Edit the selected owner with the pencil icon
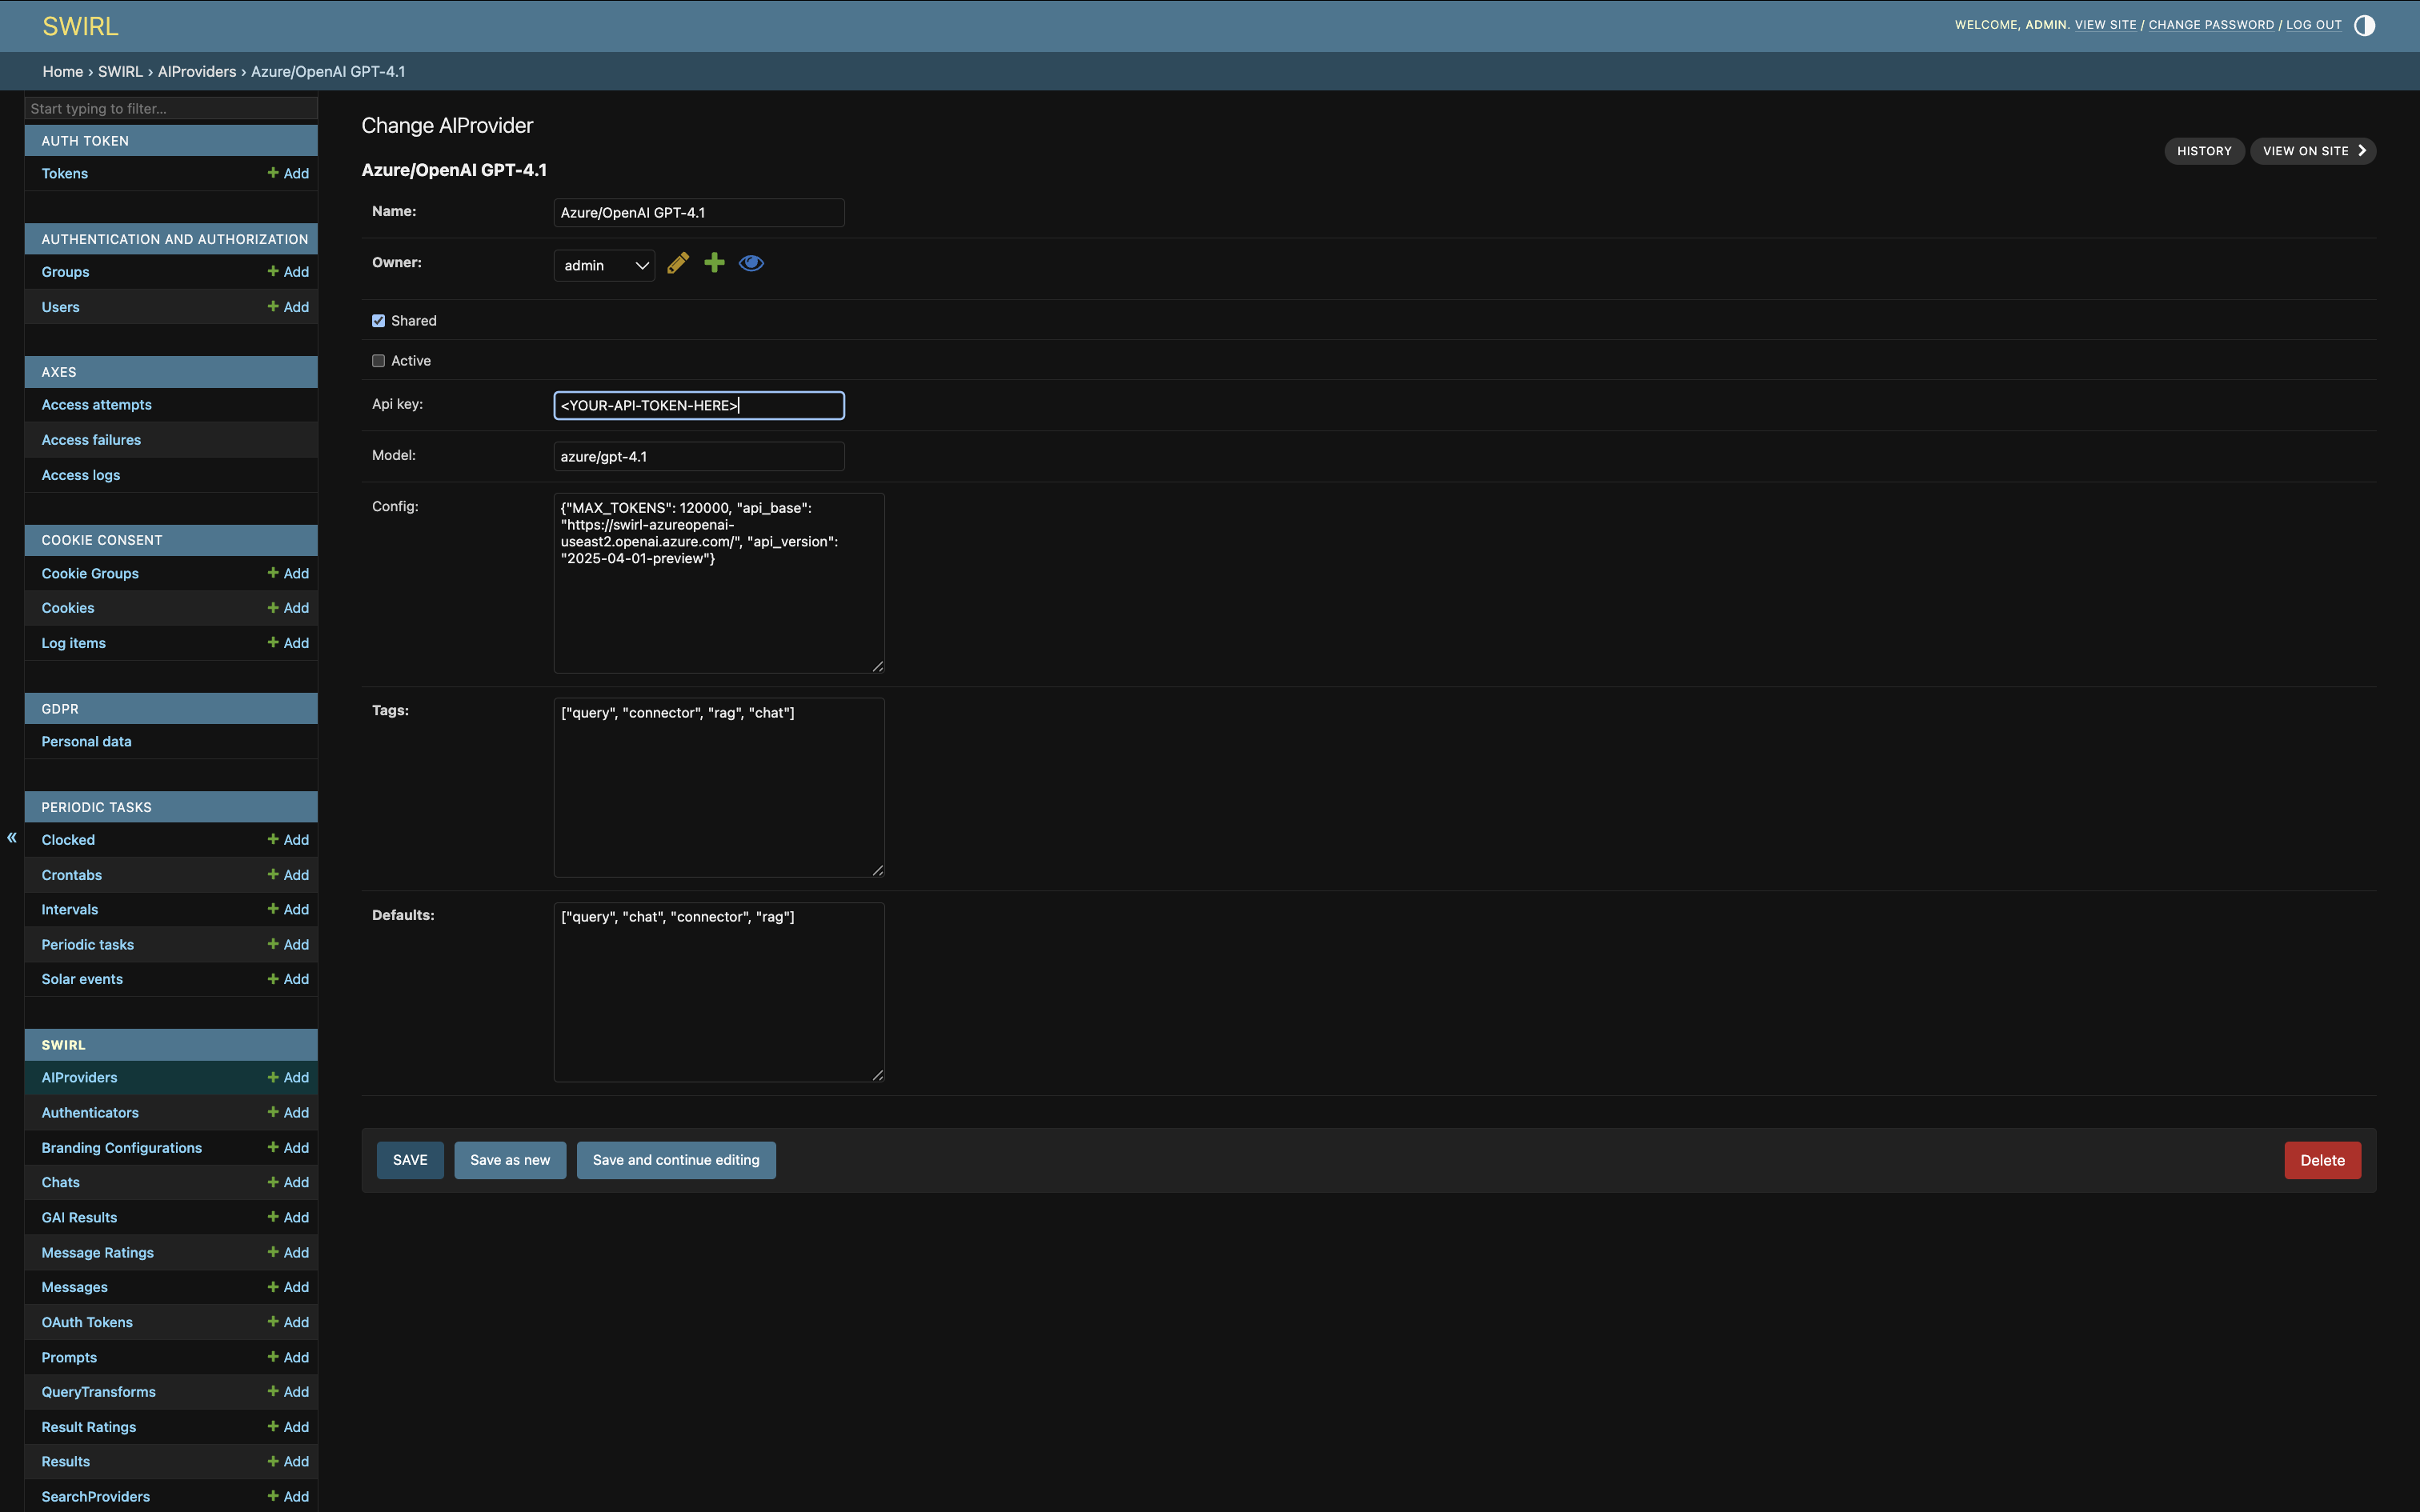This screenshot has width=2420, height=1512. [x=678, y=263]
